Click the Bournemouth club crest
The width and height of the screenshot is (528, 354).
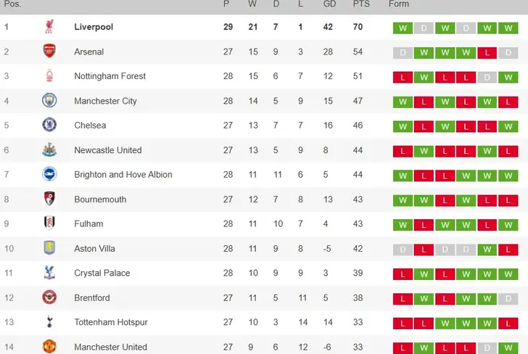point(49,199)
